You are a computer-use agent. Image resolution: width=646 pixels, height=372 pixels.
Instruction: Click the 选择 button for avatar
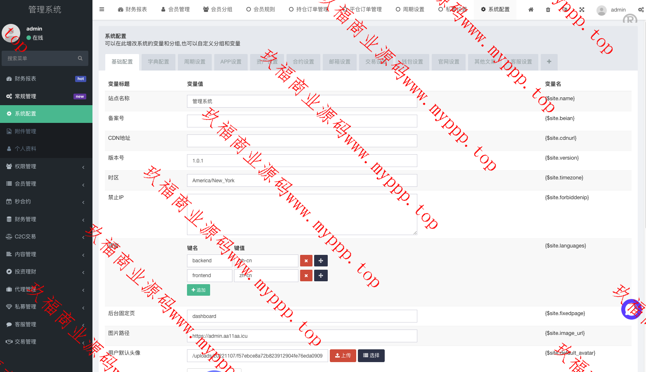point(371,356)
